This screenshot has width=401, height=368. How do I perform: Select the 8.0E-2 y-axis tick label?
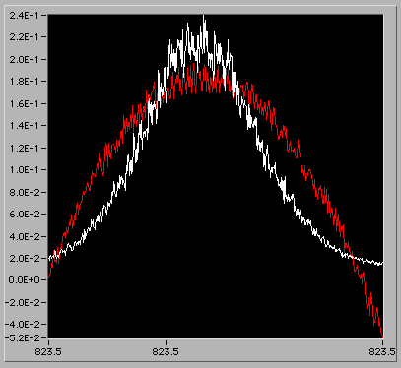click(23, 192)
